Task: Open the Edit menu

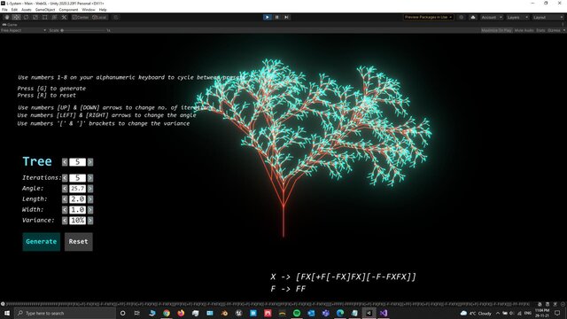Action: pos(14,10)
